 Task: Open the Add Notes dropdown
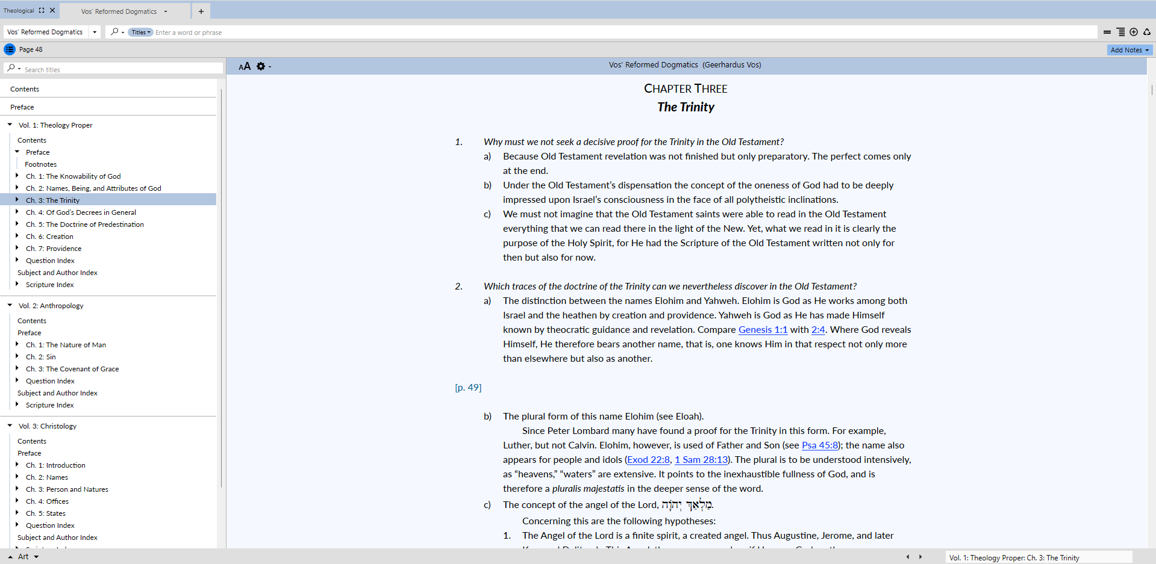pos(1129,50)
